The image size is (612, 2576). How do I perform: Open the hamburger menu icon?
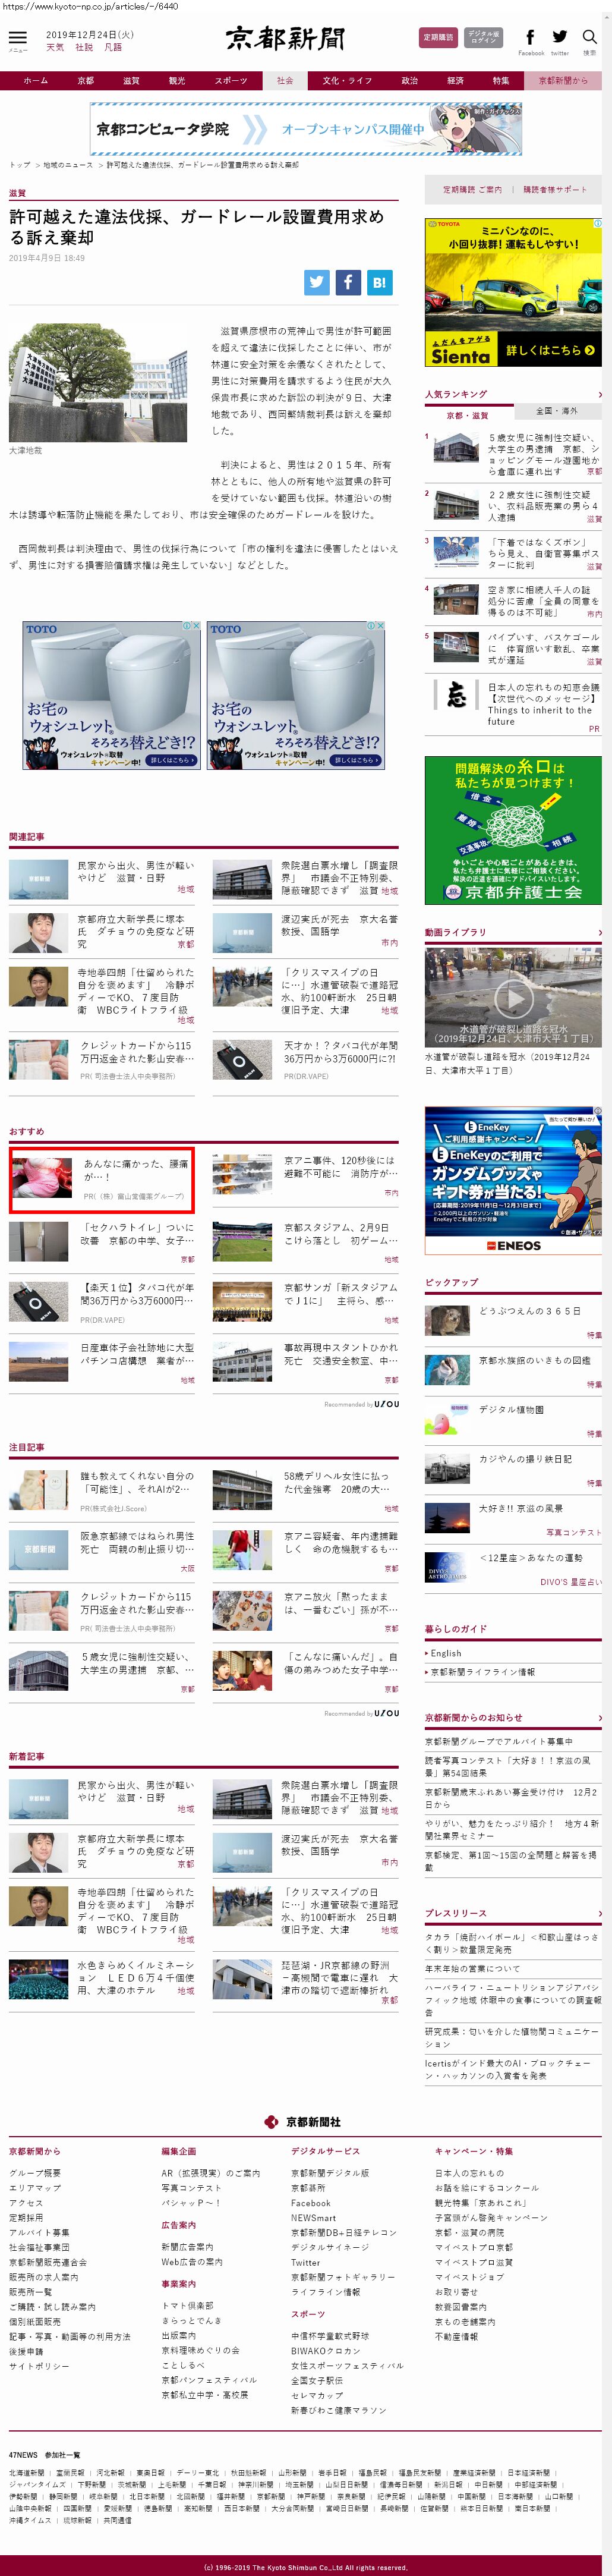click(x=18, y=38)
